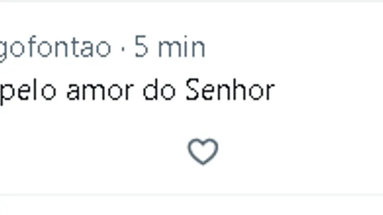The height and width of the screenshot is (215, 383).
Task: Click the tweet text 'pelo amor do Senhor'
Action: pyautogui.click(x=136, y=91)
